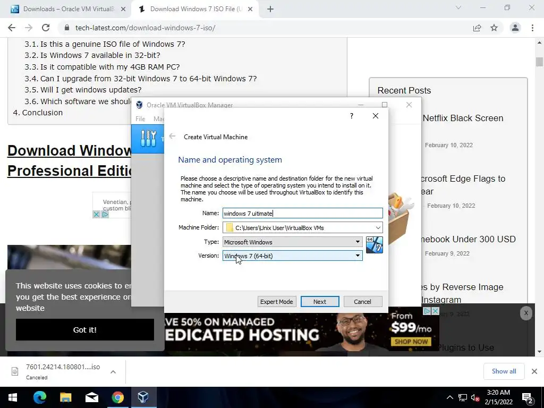Click the address bar with tech-latest.com URL

pos(263,28)
